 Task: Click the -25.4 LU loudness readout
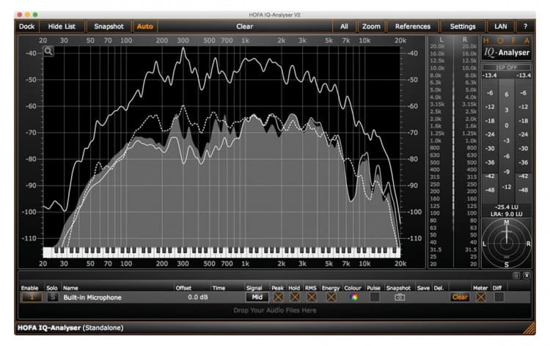507,207
